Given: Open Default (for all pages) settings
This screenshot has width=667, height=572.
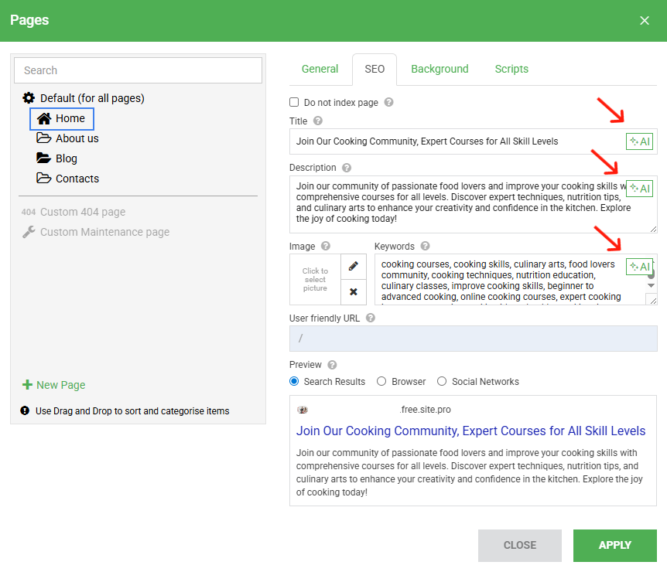Looking at the screenshot, I should coord(91,98).
